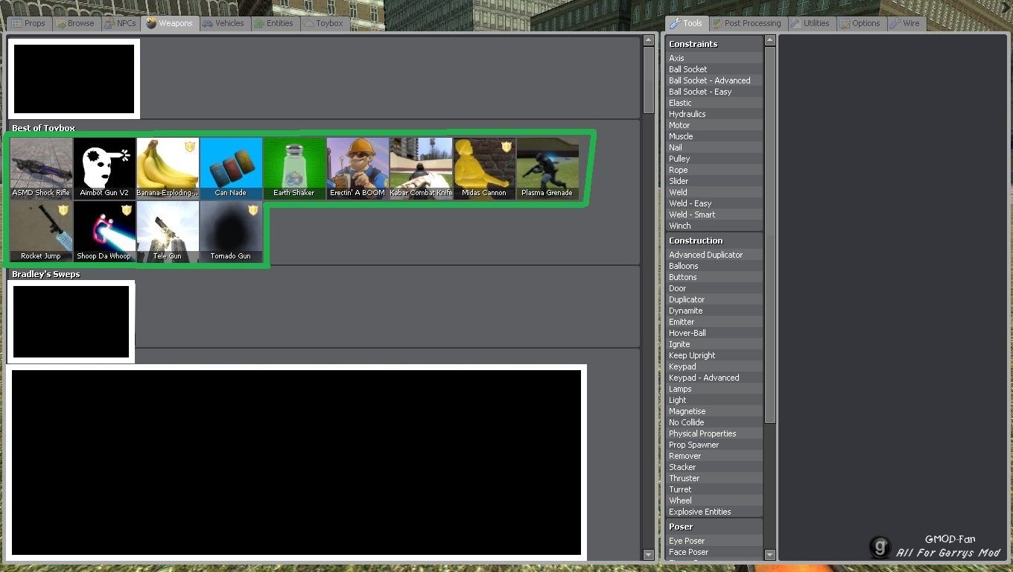Select the Hydraulics tool
Viewport: 1013px width, 572px height.
tap(714, 114)
